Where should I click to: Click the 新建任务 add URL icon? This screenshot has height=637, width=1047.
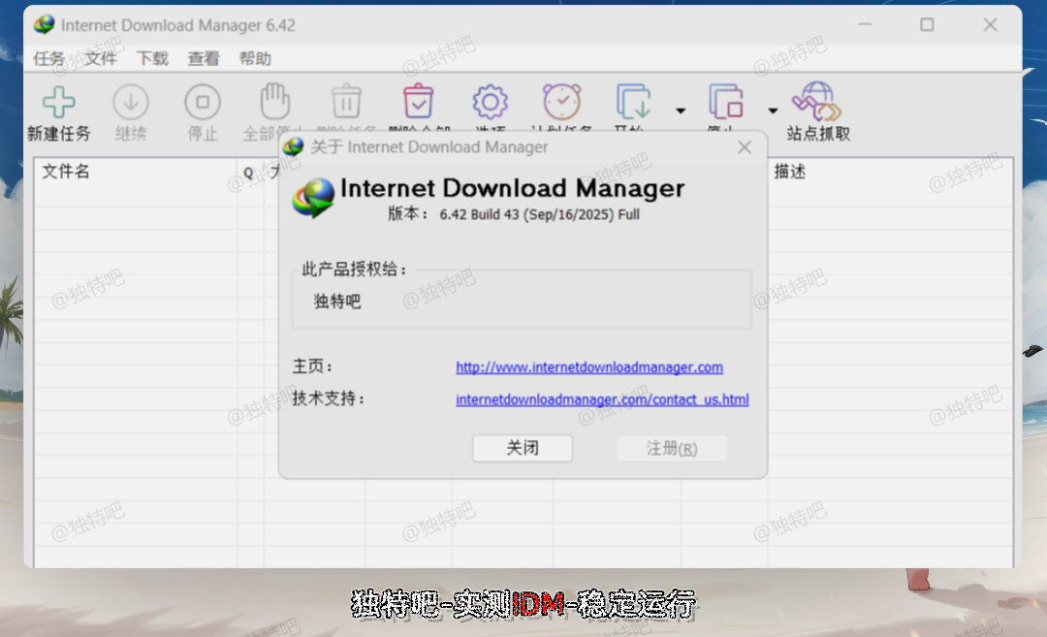coord(58,102)
